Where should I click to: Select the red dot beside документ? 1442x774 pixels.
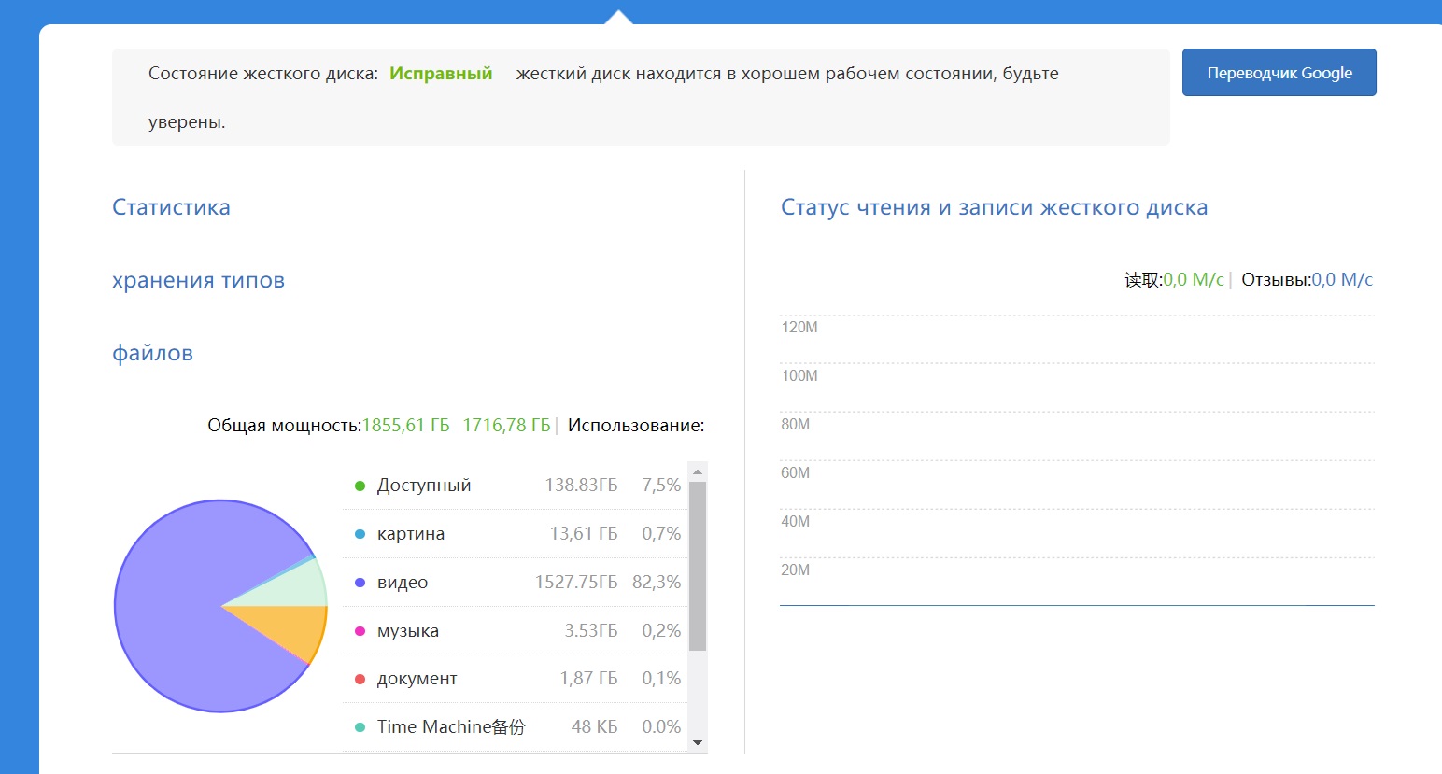pos(360,679)
